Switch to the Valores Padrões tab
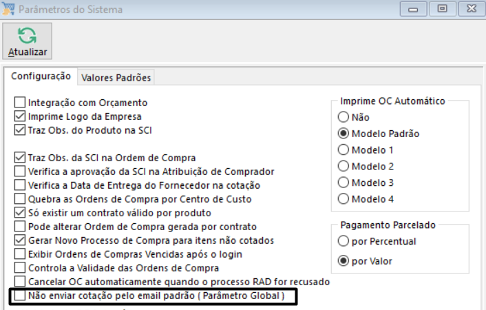The height and width of the screenshot is (310, 486). (x=116, y=77)
